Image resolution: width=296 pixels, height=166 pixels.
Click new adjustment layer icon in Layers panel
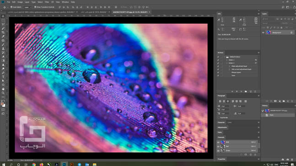click(280, 101)
